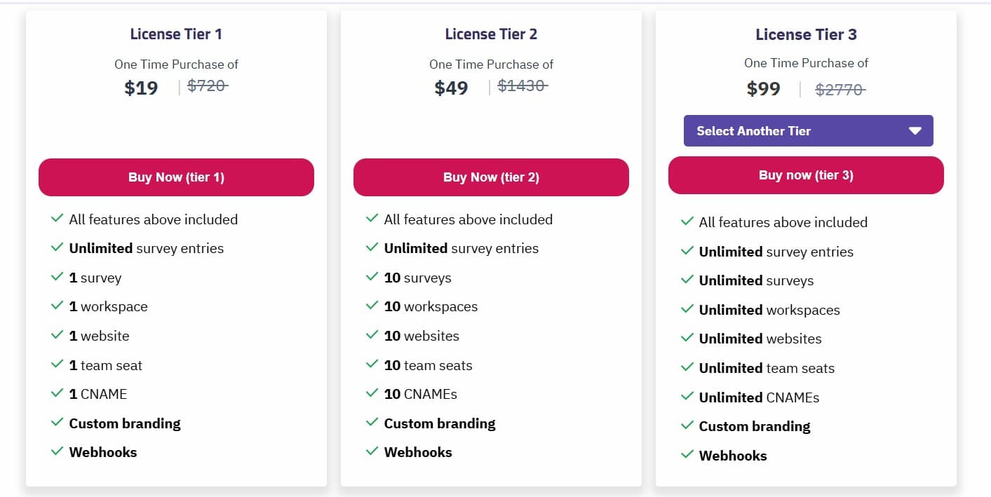Click checkmark next to 1 CNAME

pos(58,393)
